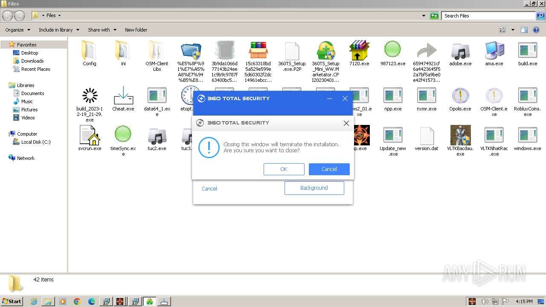Click the Background button in installer
The height and width of the screenshot is (307, 546).
(314, 188)
